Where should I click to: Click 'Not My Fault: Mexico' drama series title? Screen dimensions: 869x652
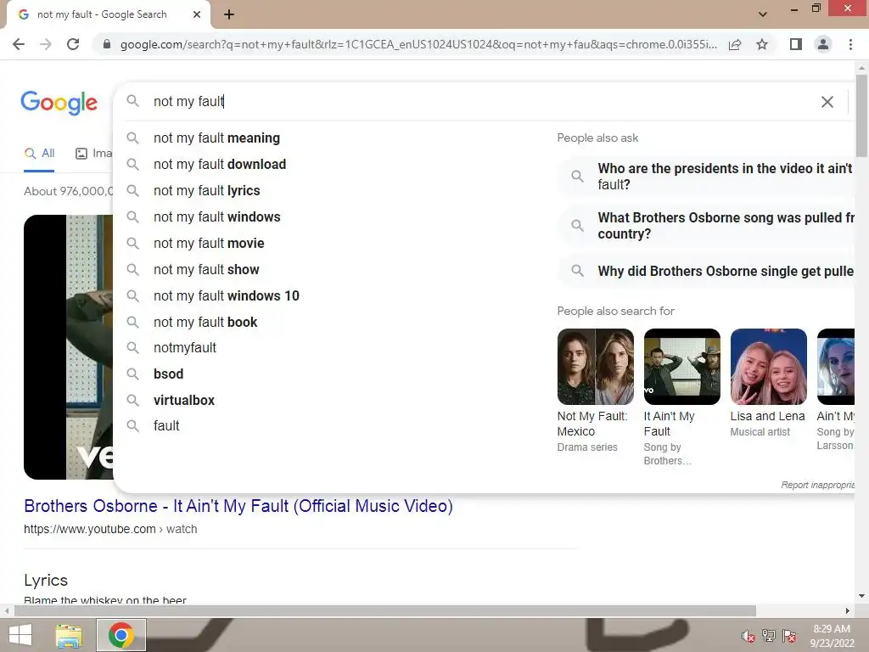pyautogui.click(x=591, y=424)
